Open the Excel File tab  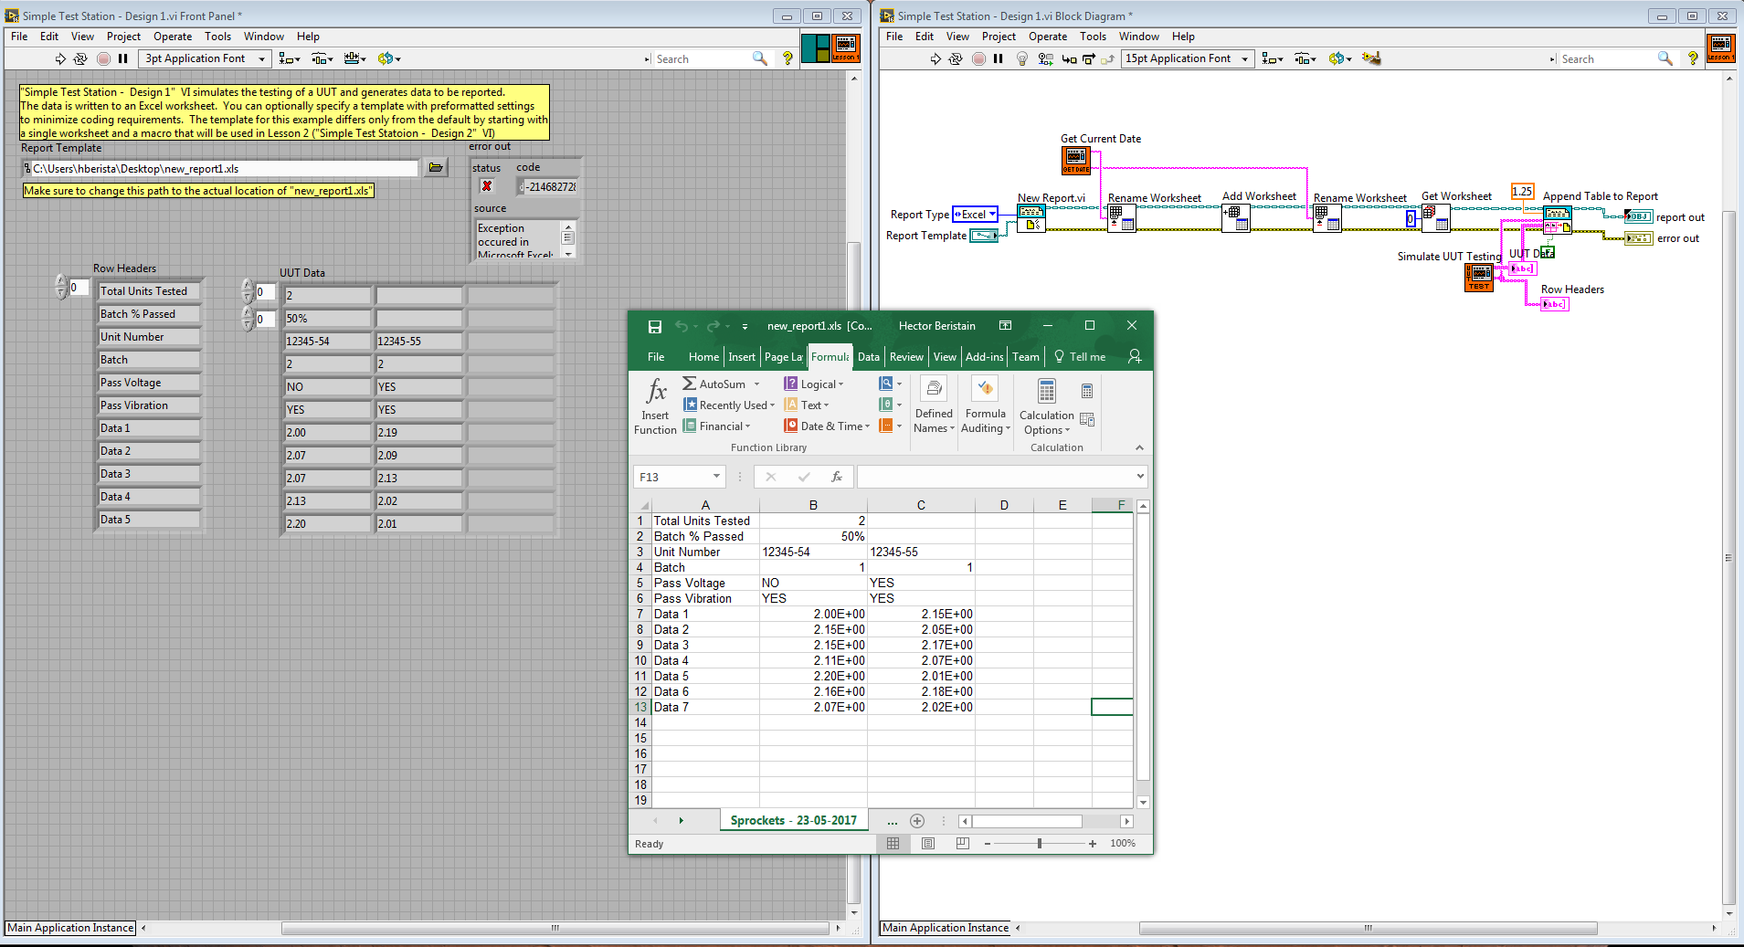(656, 357)
